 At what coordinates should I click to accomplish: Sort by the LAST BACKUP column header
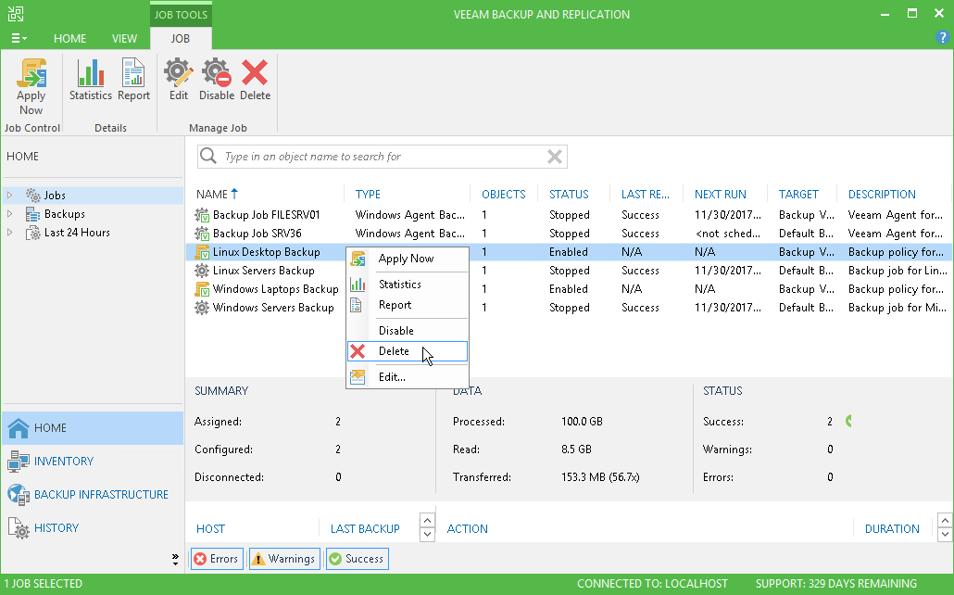point(365,528)
